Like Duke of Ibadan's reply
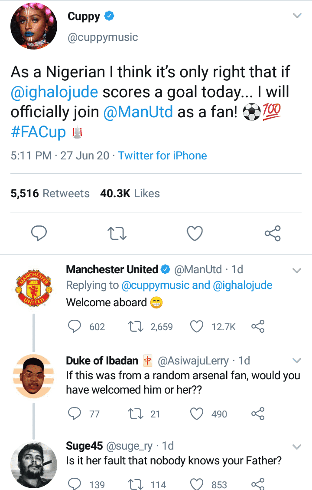Image resolution: width=312 pixels, height=490 pixels. point(197,414)
